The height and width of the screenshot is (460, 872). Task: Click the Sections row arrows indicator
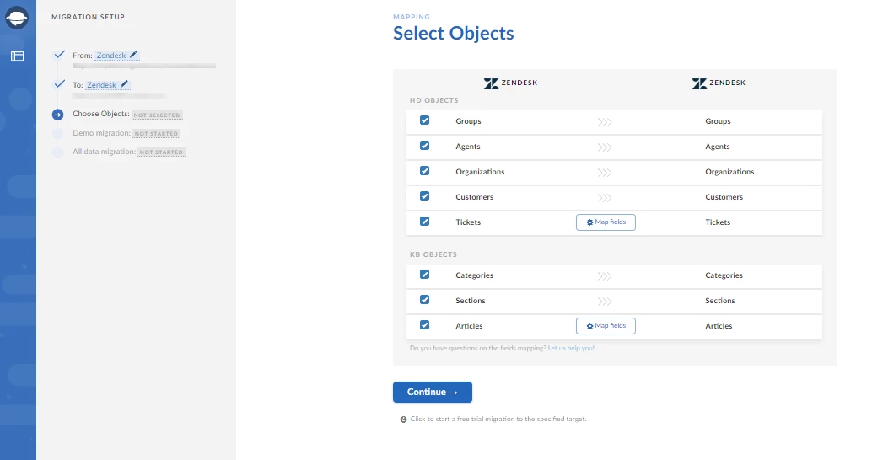point(605,302)
